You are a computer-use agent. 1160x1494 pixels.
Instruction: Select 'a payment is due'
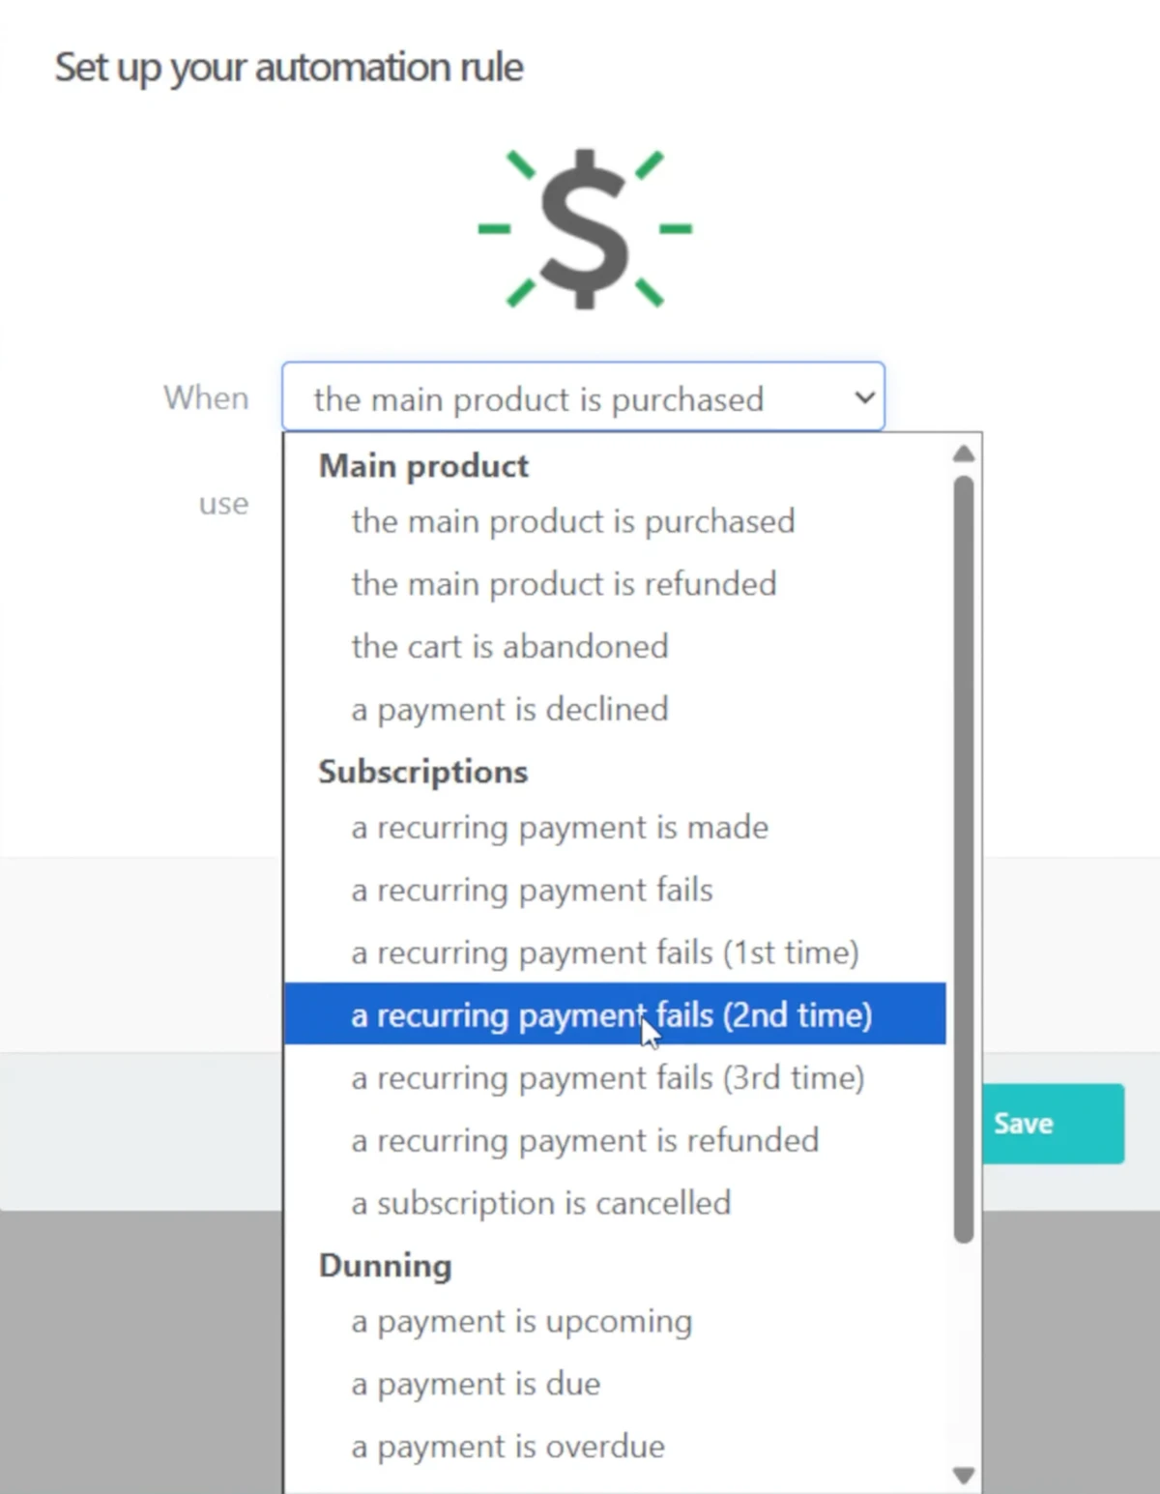tap(475, 1383)
